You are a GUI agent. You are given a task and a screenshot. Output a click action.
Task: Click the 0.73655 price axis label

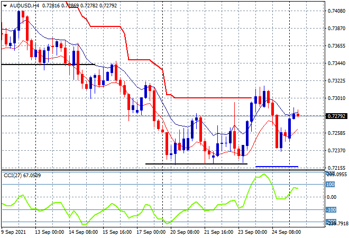(336, 45)
